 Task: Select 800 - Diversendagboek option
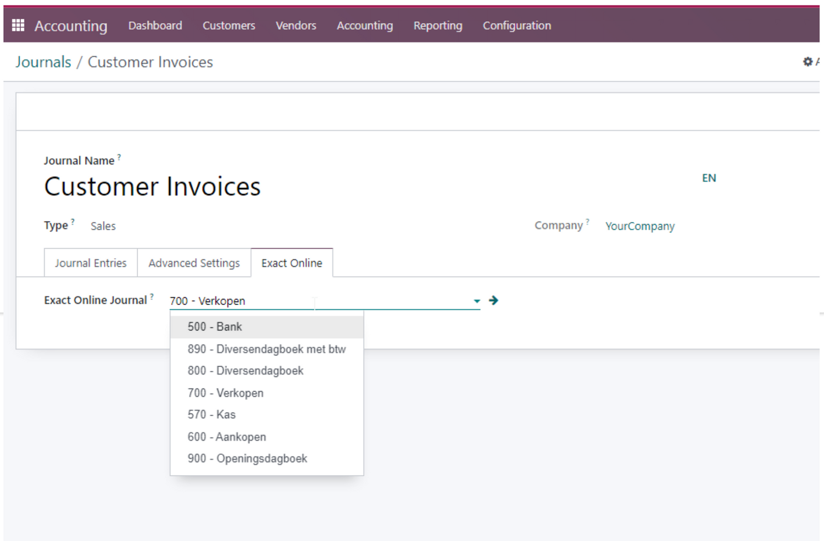point(246,371)
